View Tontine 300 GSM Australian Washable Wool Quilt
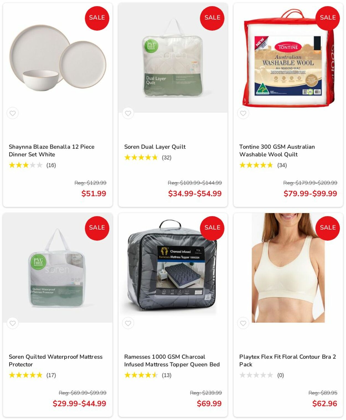 click(x=277, y=150)
